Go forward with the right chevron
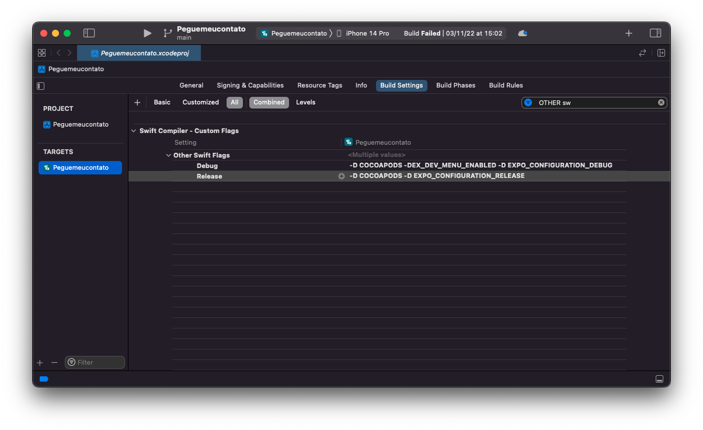Screen dimensions: 703x430 click(69, 53)
